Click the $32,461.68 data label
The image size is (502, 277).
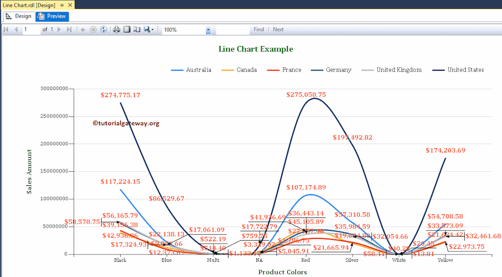point(483,236)
